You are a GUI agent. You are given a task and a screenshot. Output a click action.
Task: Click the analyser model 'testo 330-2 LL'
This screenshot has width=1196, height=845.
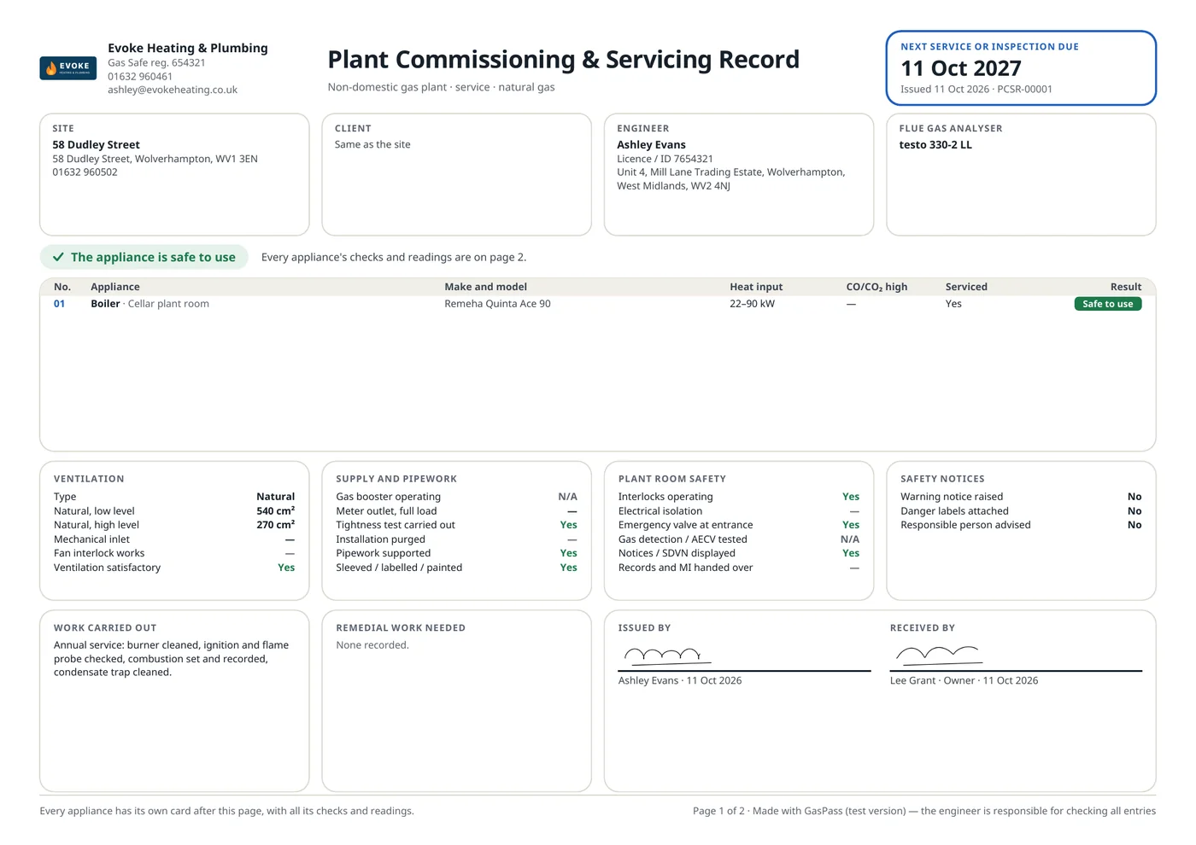(935, 145)
